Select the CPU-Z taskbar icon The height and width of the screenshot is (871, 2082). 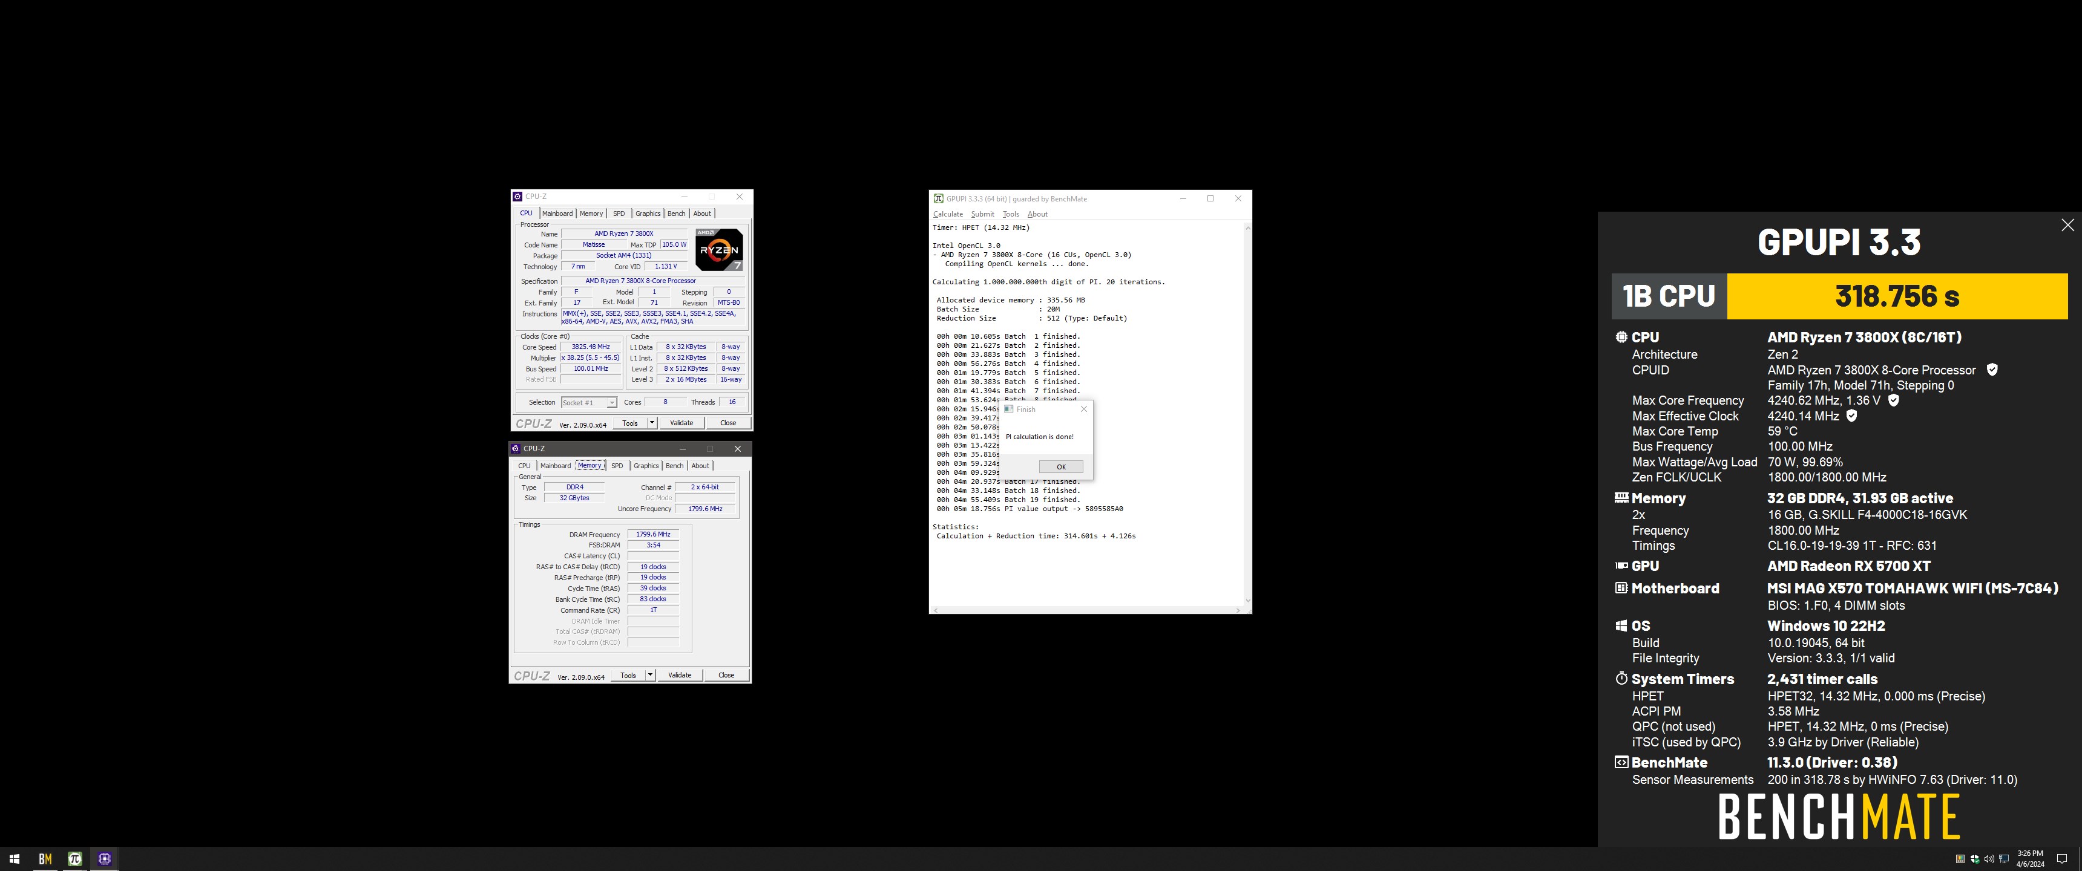pyautogui.click(x=104, y=859)
